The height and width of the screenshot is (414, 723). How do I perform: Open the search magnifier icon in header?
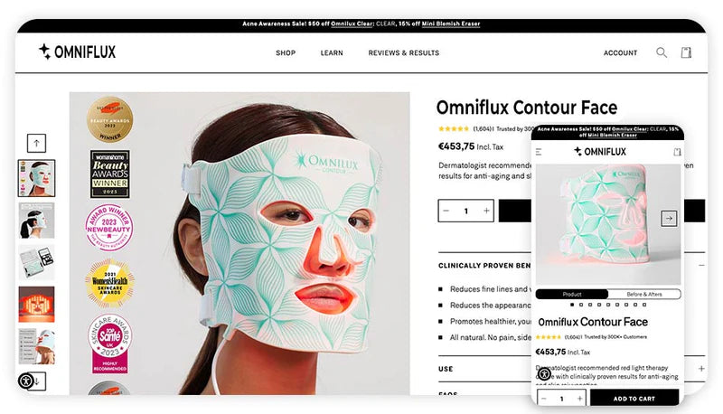(x=662, y=52)
